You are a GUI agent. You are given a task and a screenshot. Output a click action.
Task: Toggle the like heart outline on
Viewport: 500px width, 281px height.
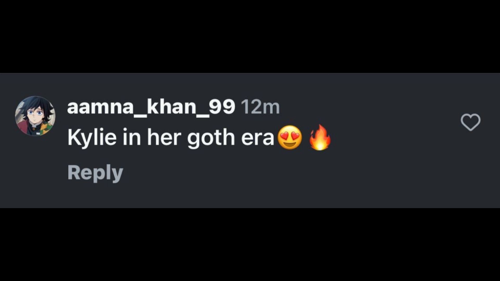470,122
